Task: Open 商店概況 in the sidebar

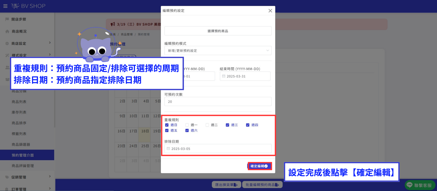Action: (19, 32)
